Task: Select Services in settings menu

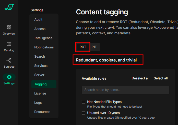Action: click(41, 66)
